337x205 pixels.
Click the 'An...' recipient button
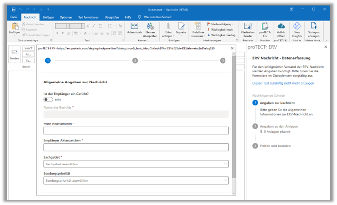(x=28, y=55)
